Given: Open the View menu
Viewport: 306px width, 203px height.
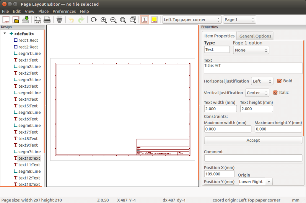Looking at the screenshot, I should click(29, 11).
